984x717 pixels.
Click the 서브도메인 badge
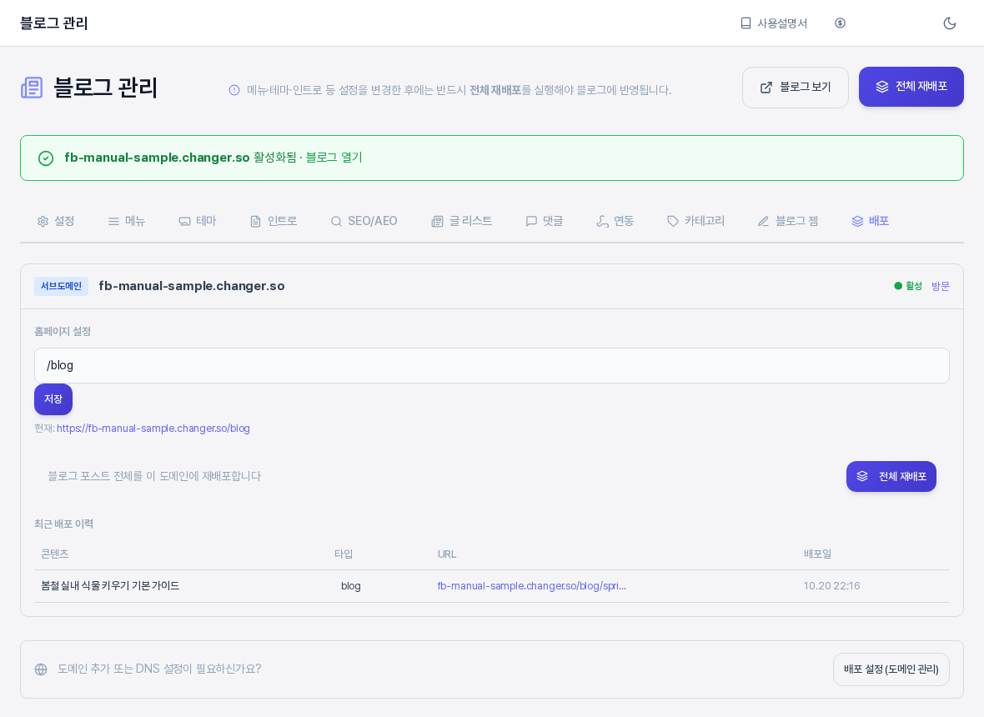(x=62, y=286)
